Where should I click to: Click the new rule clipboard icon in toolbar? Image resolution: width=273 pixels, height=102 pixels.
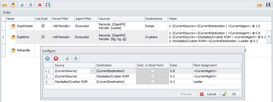(x=13, y=5)
